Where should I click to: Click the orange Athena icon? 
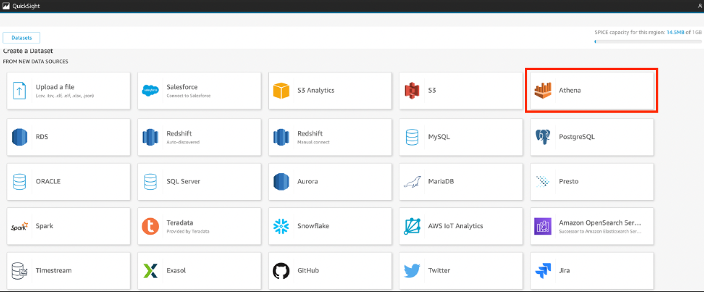tap(543, 91)
